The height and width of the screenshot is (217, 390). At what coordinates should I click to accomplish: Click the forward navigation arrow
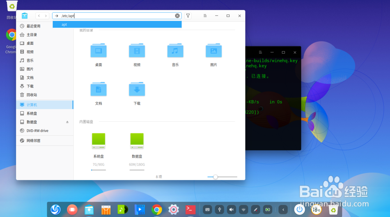[46, 16]
